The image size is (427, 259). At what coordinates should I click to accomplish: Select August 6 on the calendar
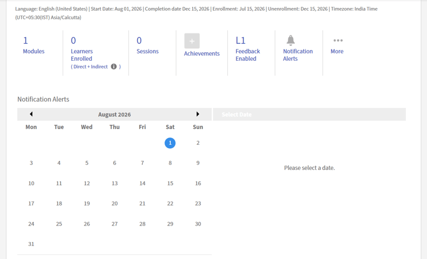click(x=114, y=163)
